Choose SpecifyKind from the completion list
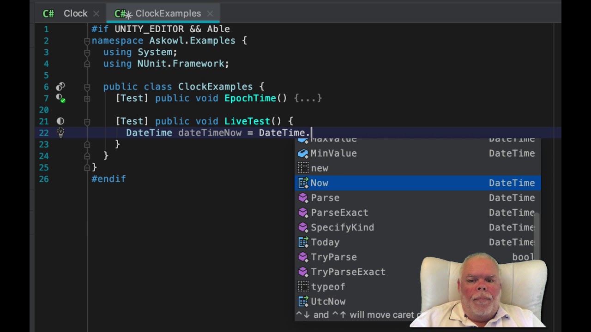 pyautogui.click(x=418, y=227)
